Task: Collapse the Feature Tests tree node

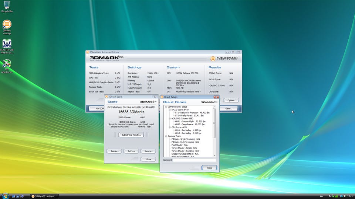Action: pyautogui.click(x=166, y=136)
